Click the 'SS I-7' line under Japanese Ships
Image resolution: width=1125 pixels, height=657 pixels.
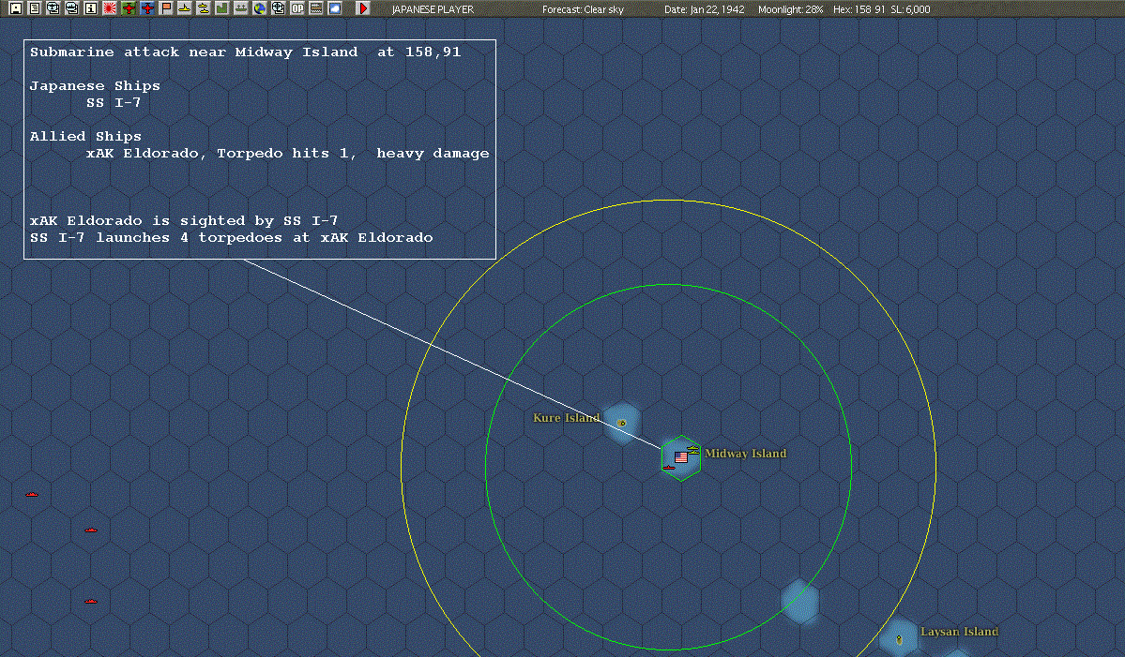114,102
